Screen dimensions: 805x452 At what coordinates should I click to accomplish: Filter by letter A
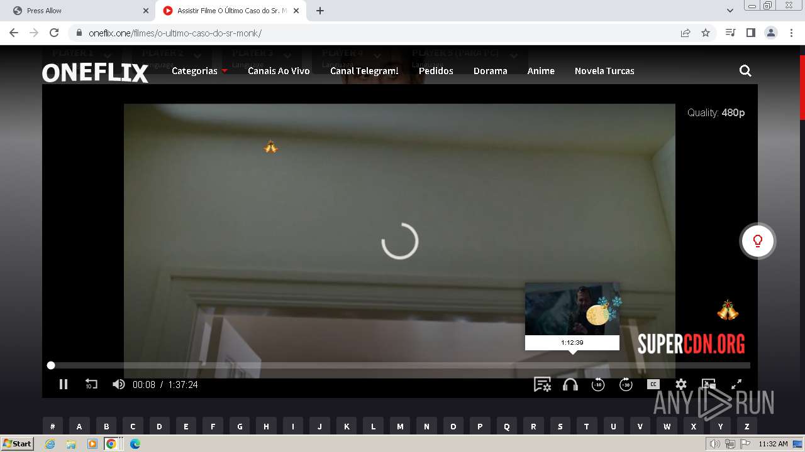pyautogui.click(x=79, y=426)
